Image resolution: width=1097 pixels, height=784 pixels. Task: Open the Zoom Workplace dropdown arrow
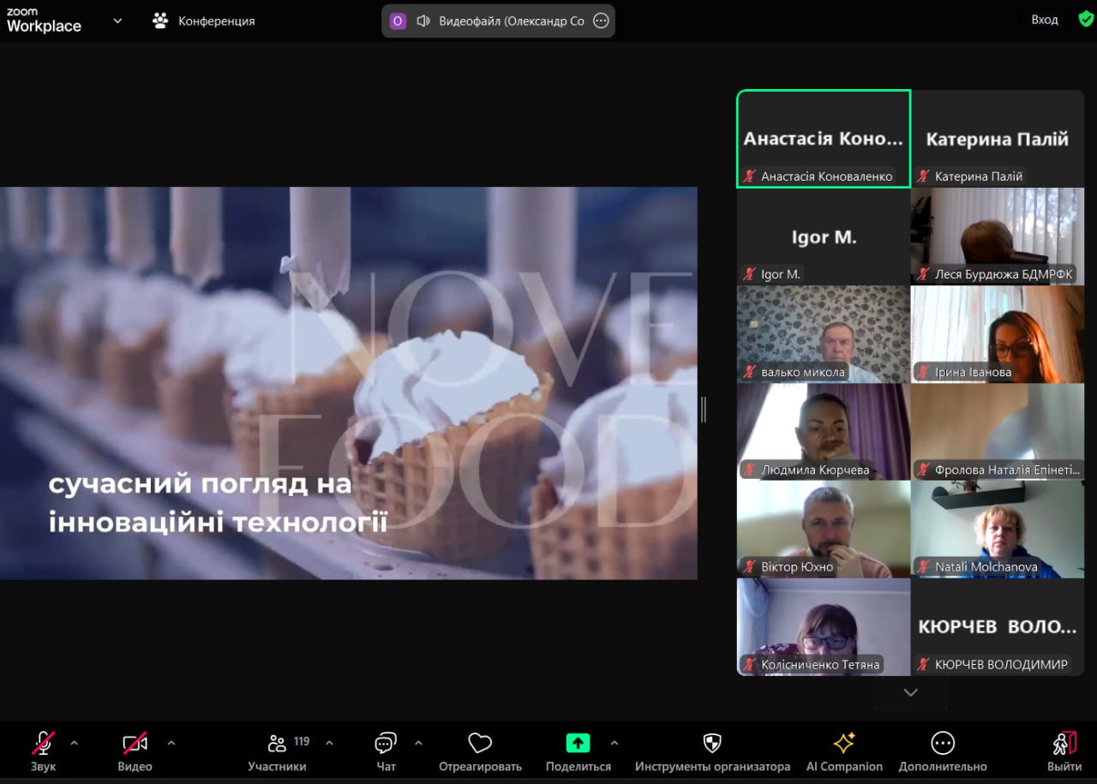(117, 21)
